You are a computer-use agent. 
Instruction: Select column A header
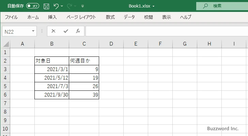[22, 44]
